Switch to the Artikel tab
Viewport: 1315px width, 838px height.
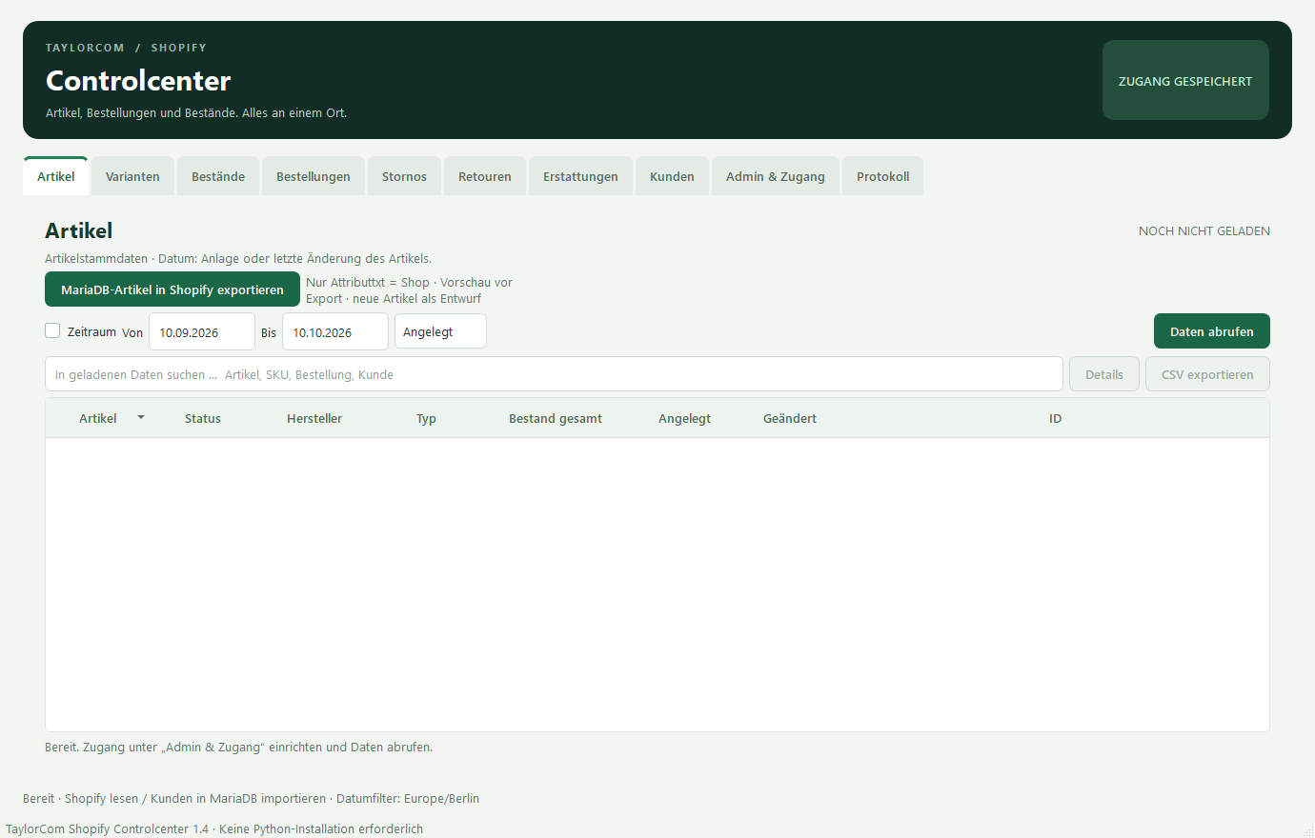(55, 176)
